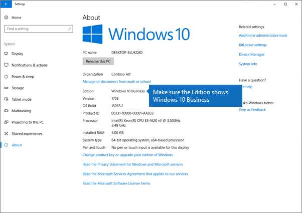Select Projecting to this PC
The height and width of the screenshot is (213, 302).
[x=28, y=122]
